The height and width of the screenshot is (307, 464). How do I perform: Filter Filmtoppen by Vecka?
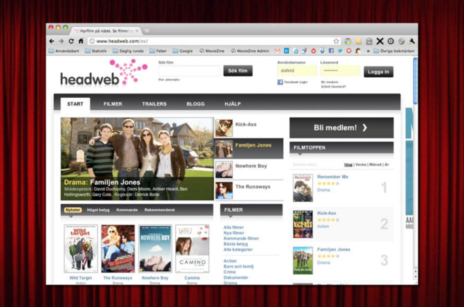[x=360, y=165]
